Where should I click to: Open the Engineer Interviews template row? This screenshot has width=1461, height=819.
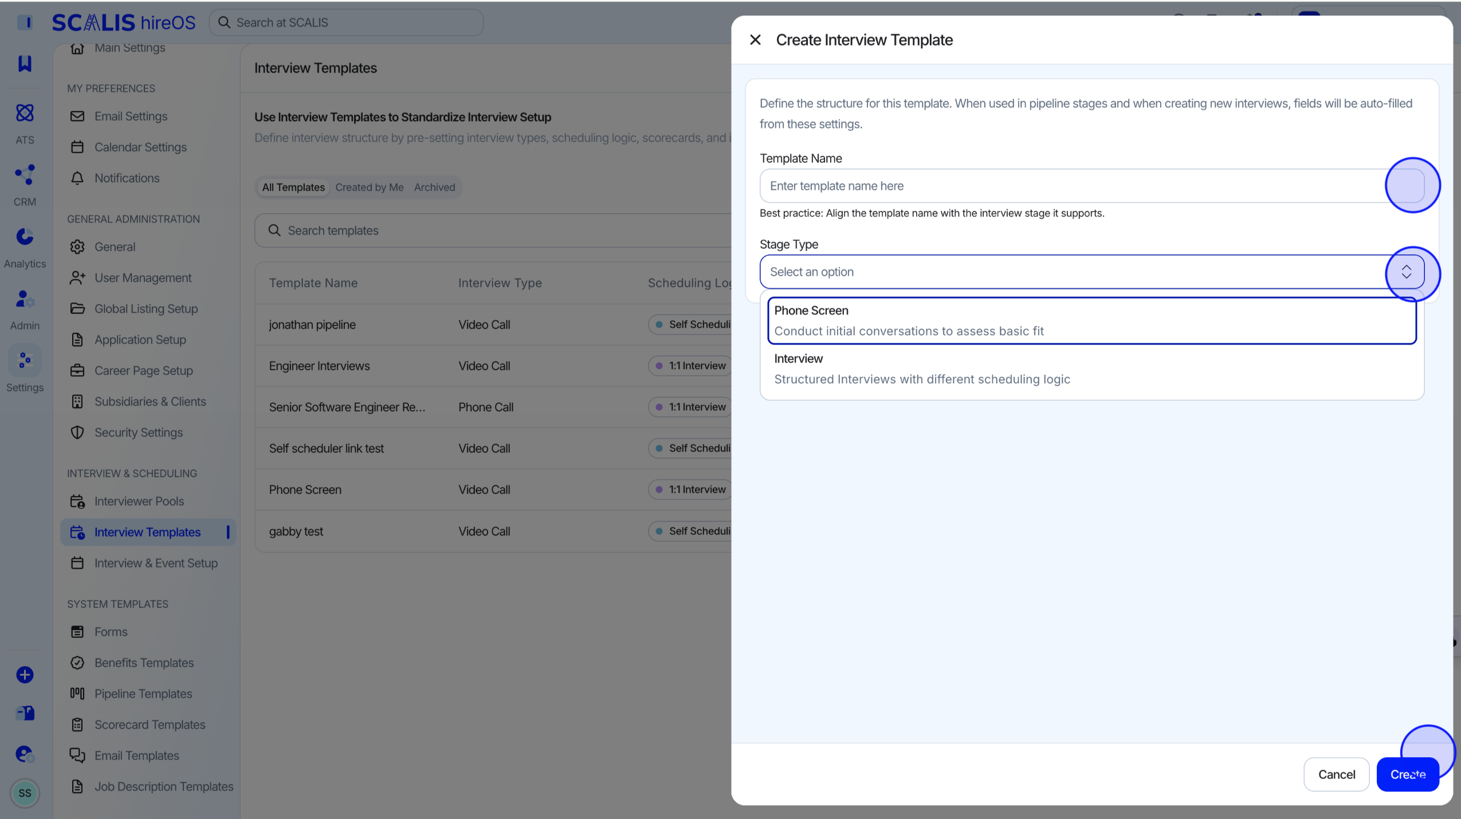coord(493,366)
